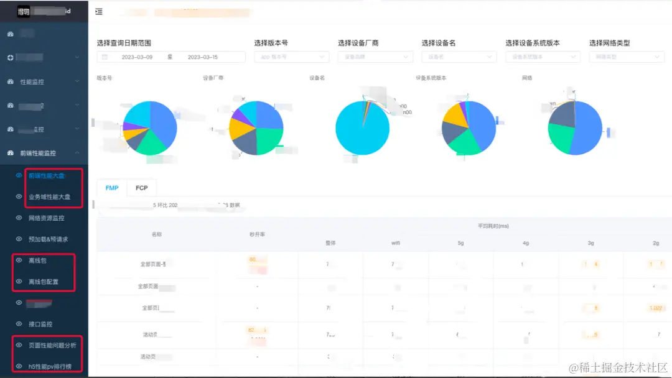672x378 pixels.
Task: Open 前端性能大盘 menu item
Action: 47,175
